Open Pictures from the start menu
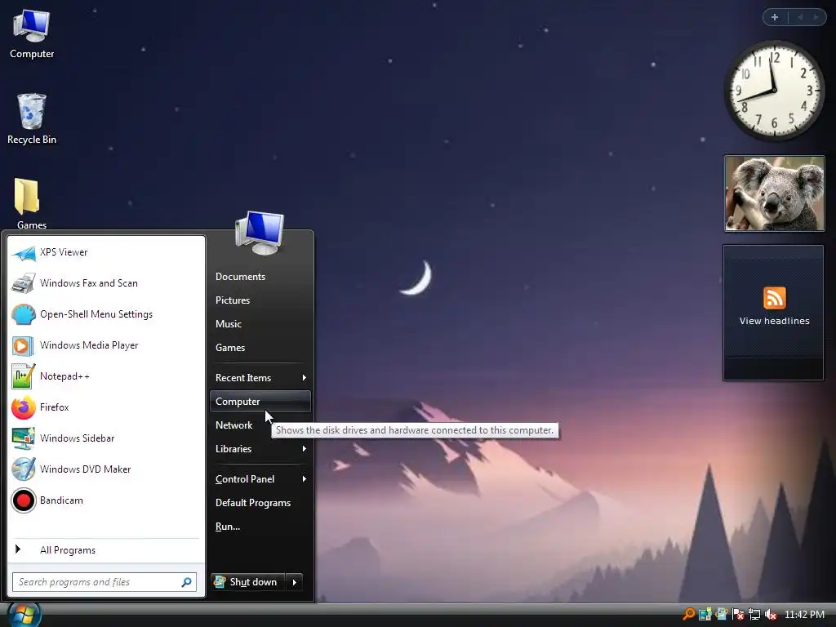 tap(260, 300)
